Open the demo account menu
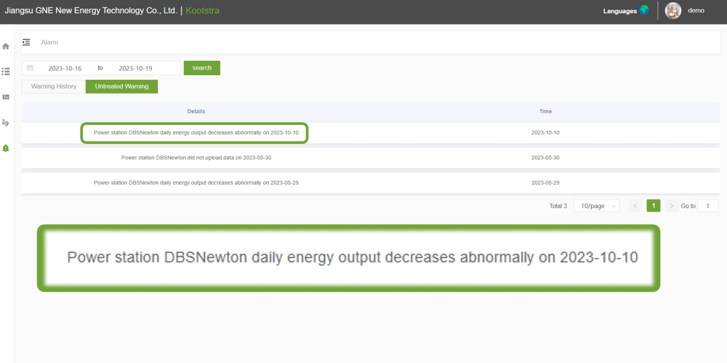Screen dimensions: 727x363 [695, 11]
